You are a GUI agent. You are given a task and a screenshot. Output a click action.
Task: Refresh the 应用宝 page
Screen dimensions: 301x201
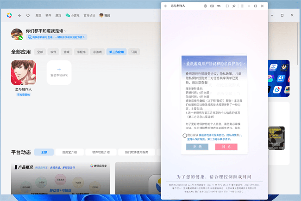tap(28, 15)
